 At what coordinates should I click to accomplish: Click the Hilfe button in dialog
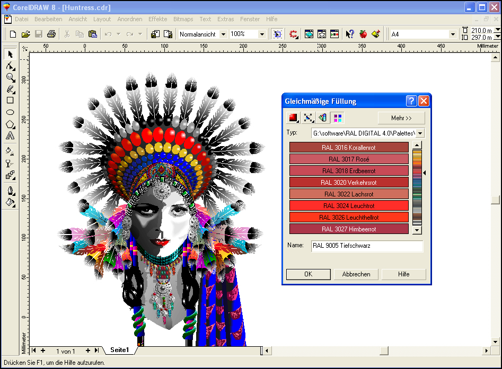pos(404,274)
